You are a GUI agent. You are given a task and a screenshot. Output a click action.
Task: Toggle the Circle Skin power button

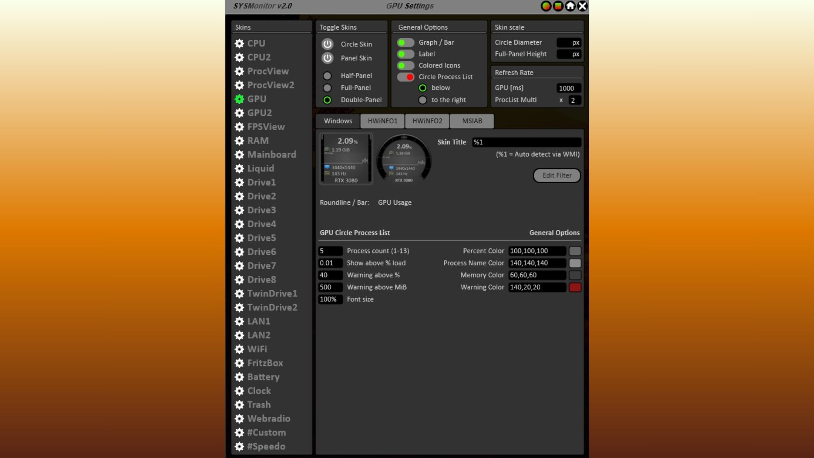pyautogui.click(x=327, y=44)
